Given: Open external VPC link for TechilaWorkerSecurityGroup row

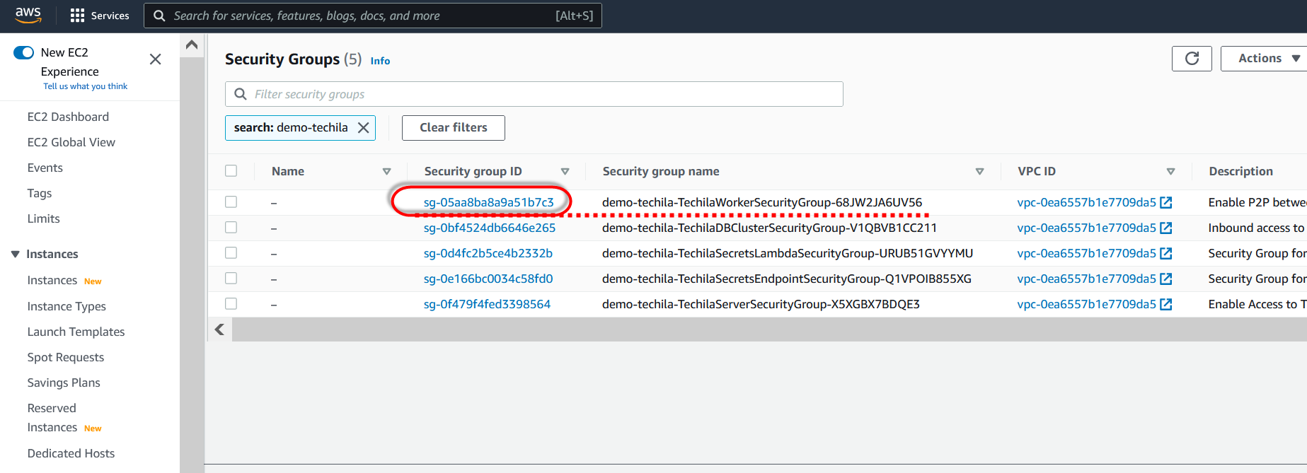Looking at the screenshot, I should tap(1166, 203).
